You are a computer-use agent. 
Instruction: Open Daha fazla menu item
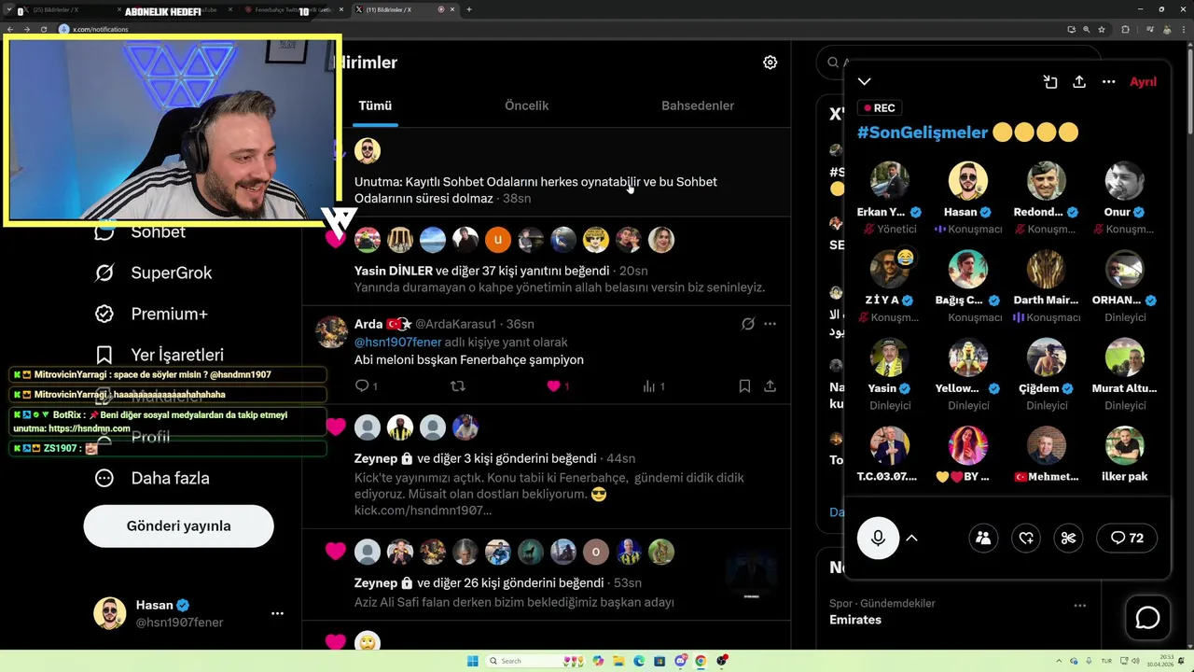[151, 478]
